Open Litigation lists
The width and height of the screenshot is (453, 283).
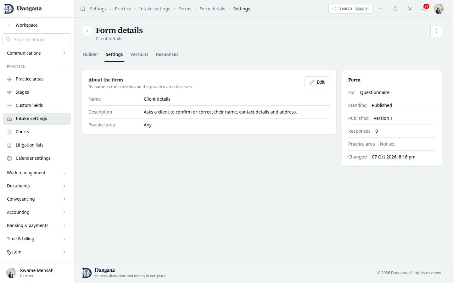pos(37,145)
